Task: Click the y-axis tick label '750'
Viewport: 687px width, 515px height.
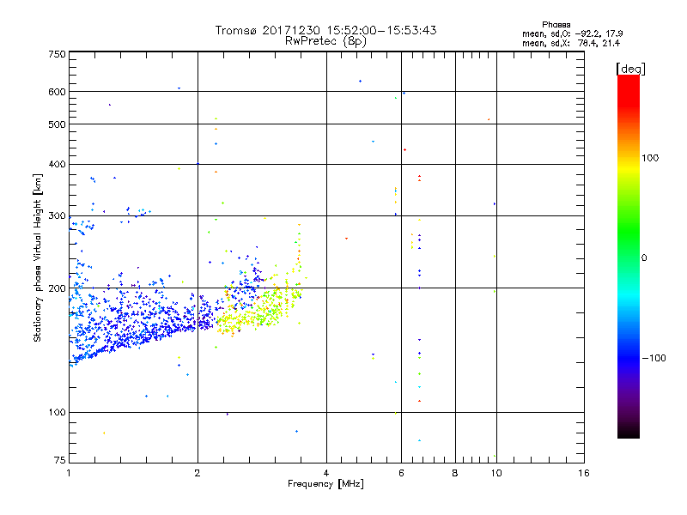Action: tap(58, 54)
